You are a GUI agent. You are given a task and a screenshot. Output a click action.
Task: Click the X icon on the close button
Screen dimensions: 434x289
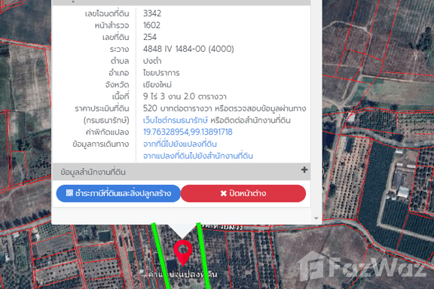(223, 193)
